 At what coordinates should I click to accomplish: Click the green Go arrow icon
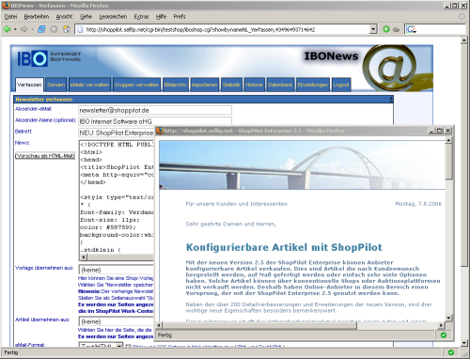pos(386,29)
